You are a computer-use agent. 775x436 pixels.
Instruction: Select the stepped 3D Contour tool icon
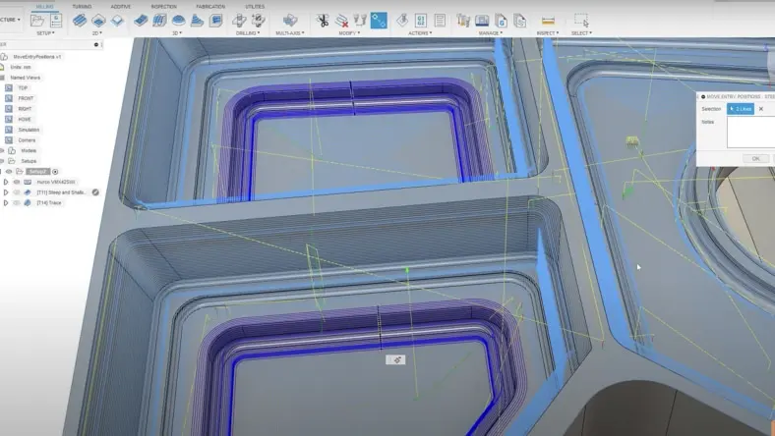197,21
